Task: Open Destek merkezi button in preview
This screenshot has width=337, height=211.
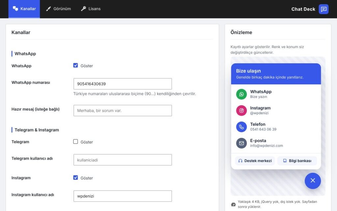Action: 255,161
